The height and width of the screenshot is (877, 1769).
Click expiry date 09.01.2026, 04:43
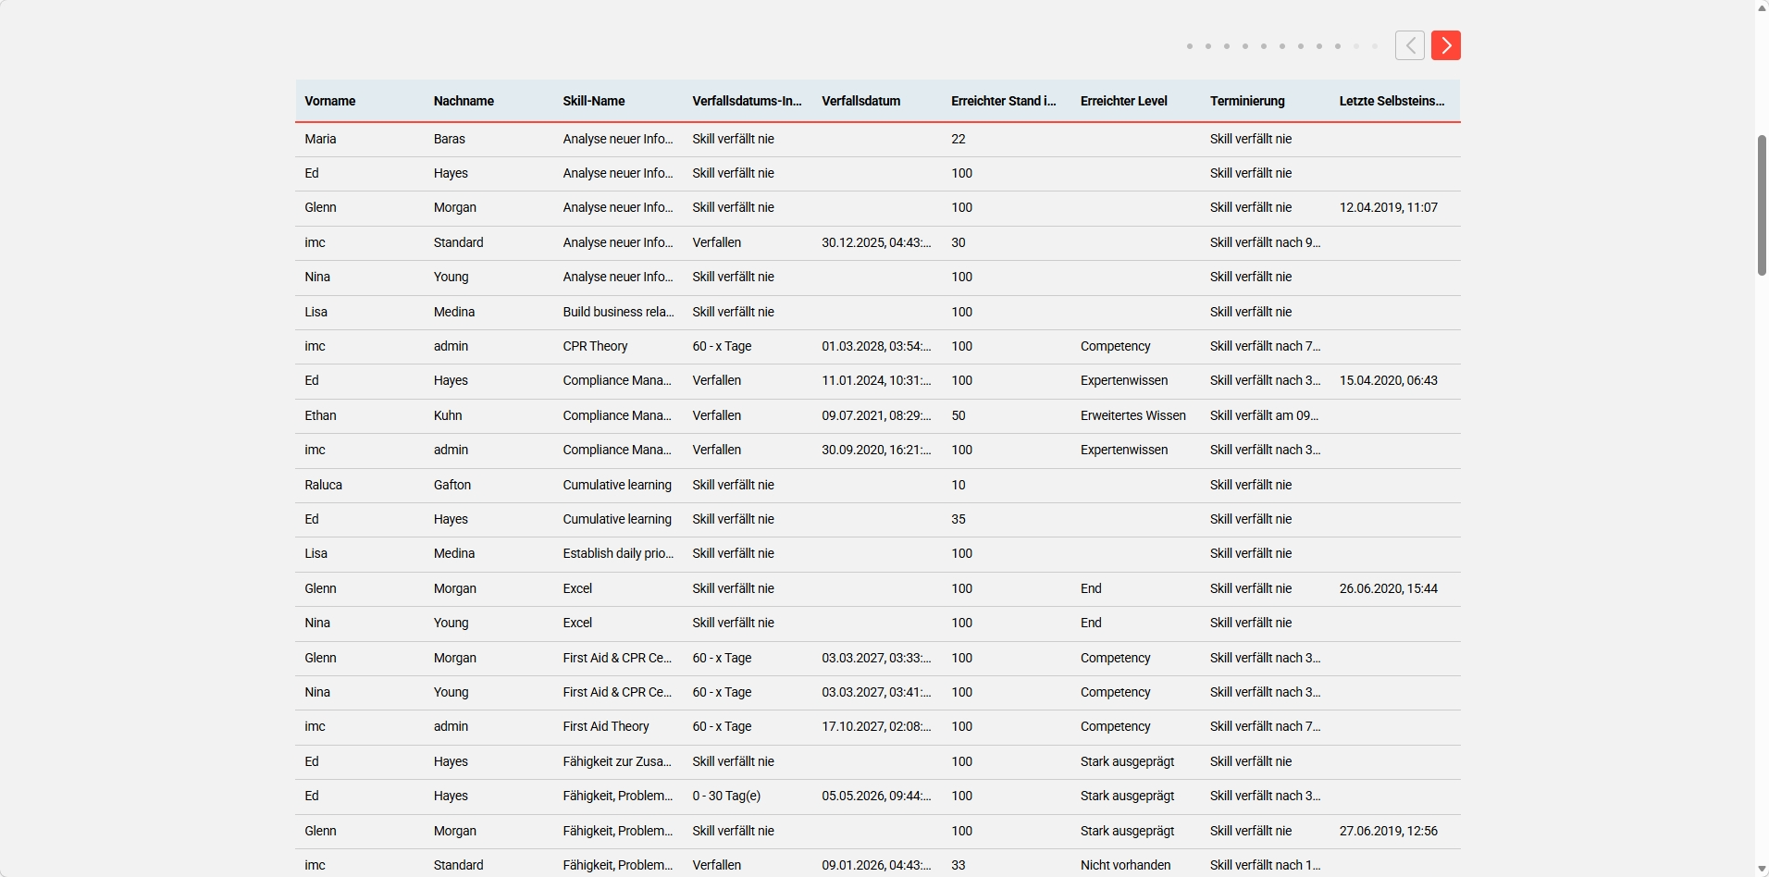876,865
